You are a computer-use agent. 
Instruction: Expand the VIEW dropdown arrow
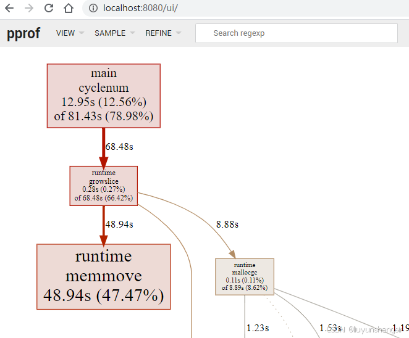pos(82,33)
